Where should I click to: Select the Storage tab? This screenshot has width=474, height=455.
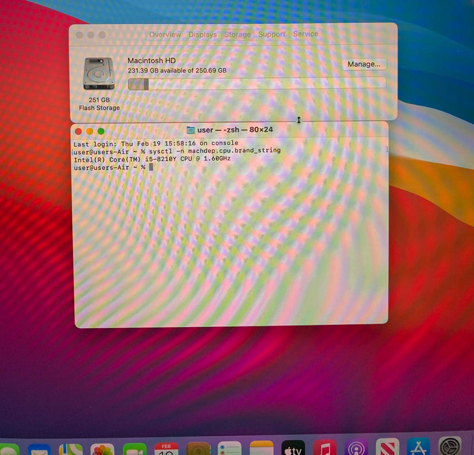(237, 34)
